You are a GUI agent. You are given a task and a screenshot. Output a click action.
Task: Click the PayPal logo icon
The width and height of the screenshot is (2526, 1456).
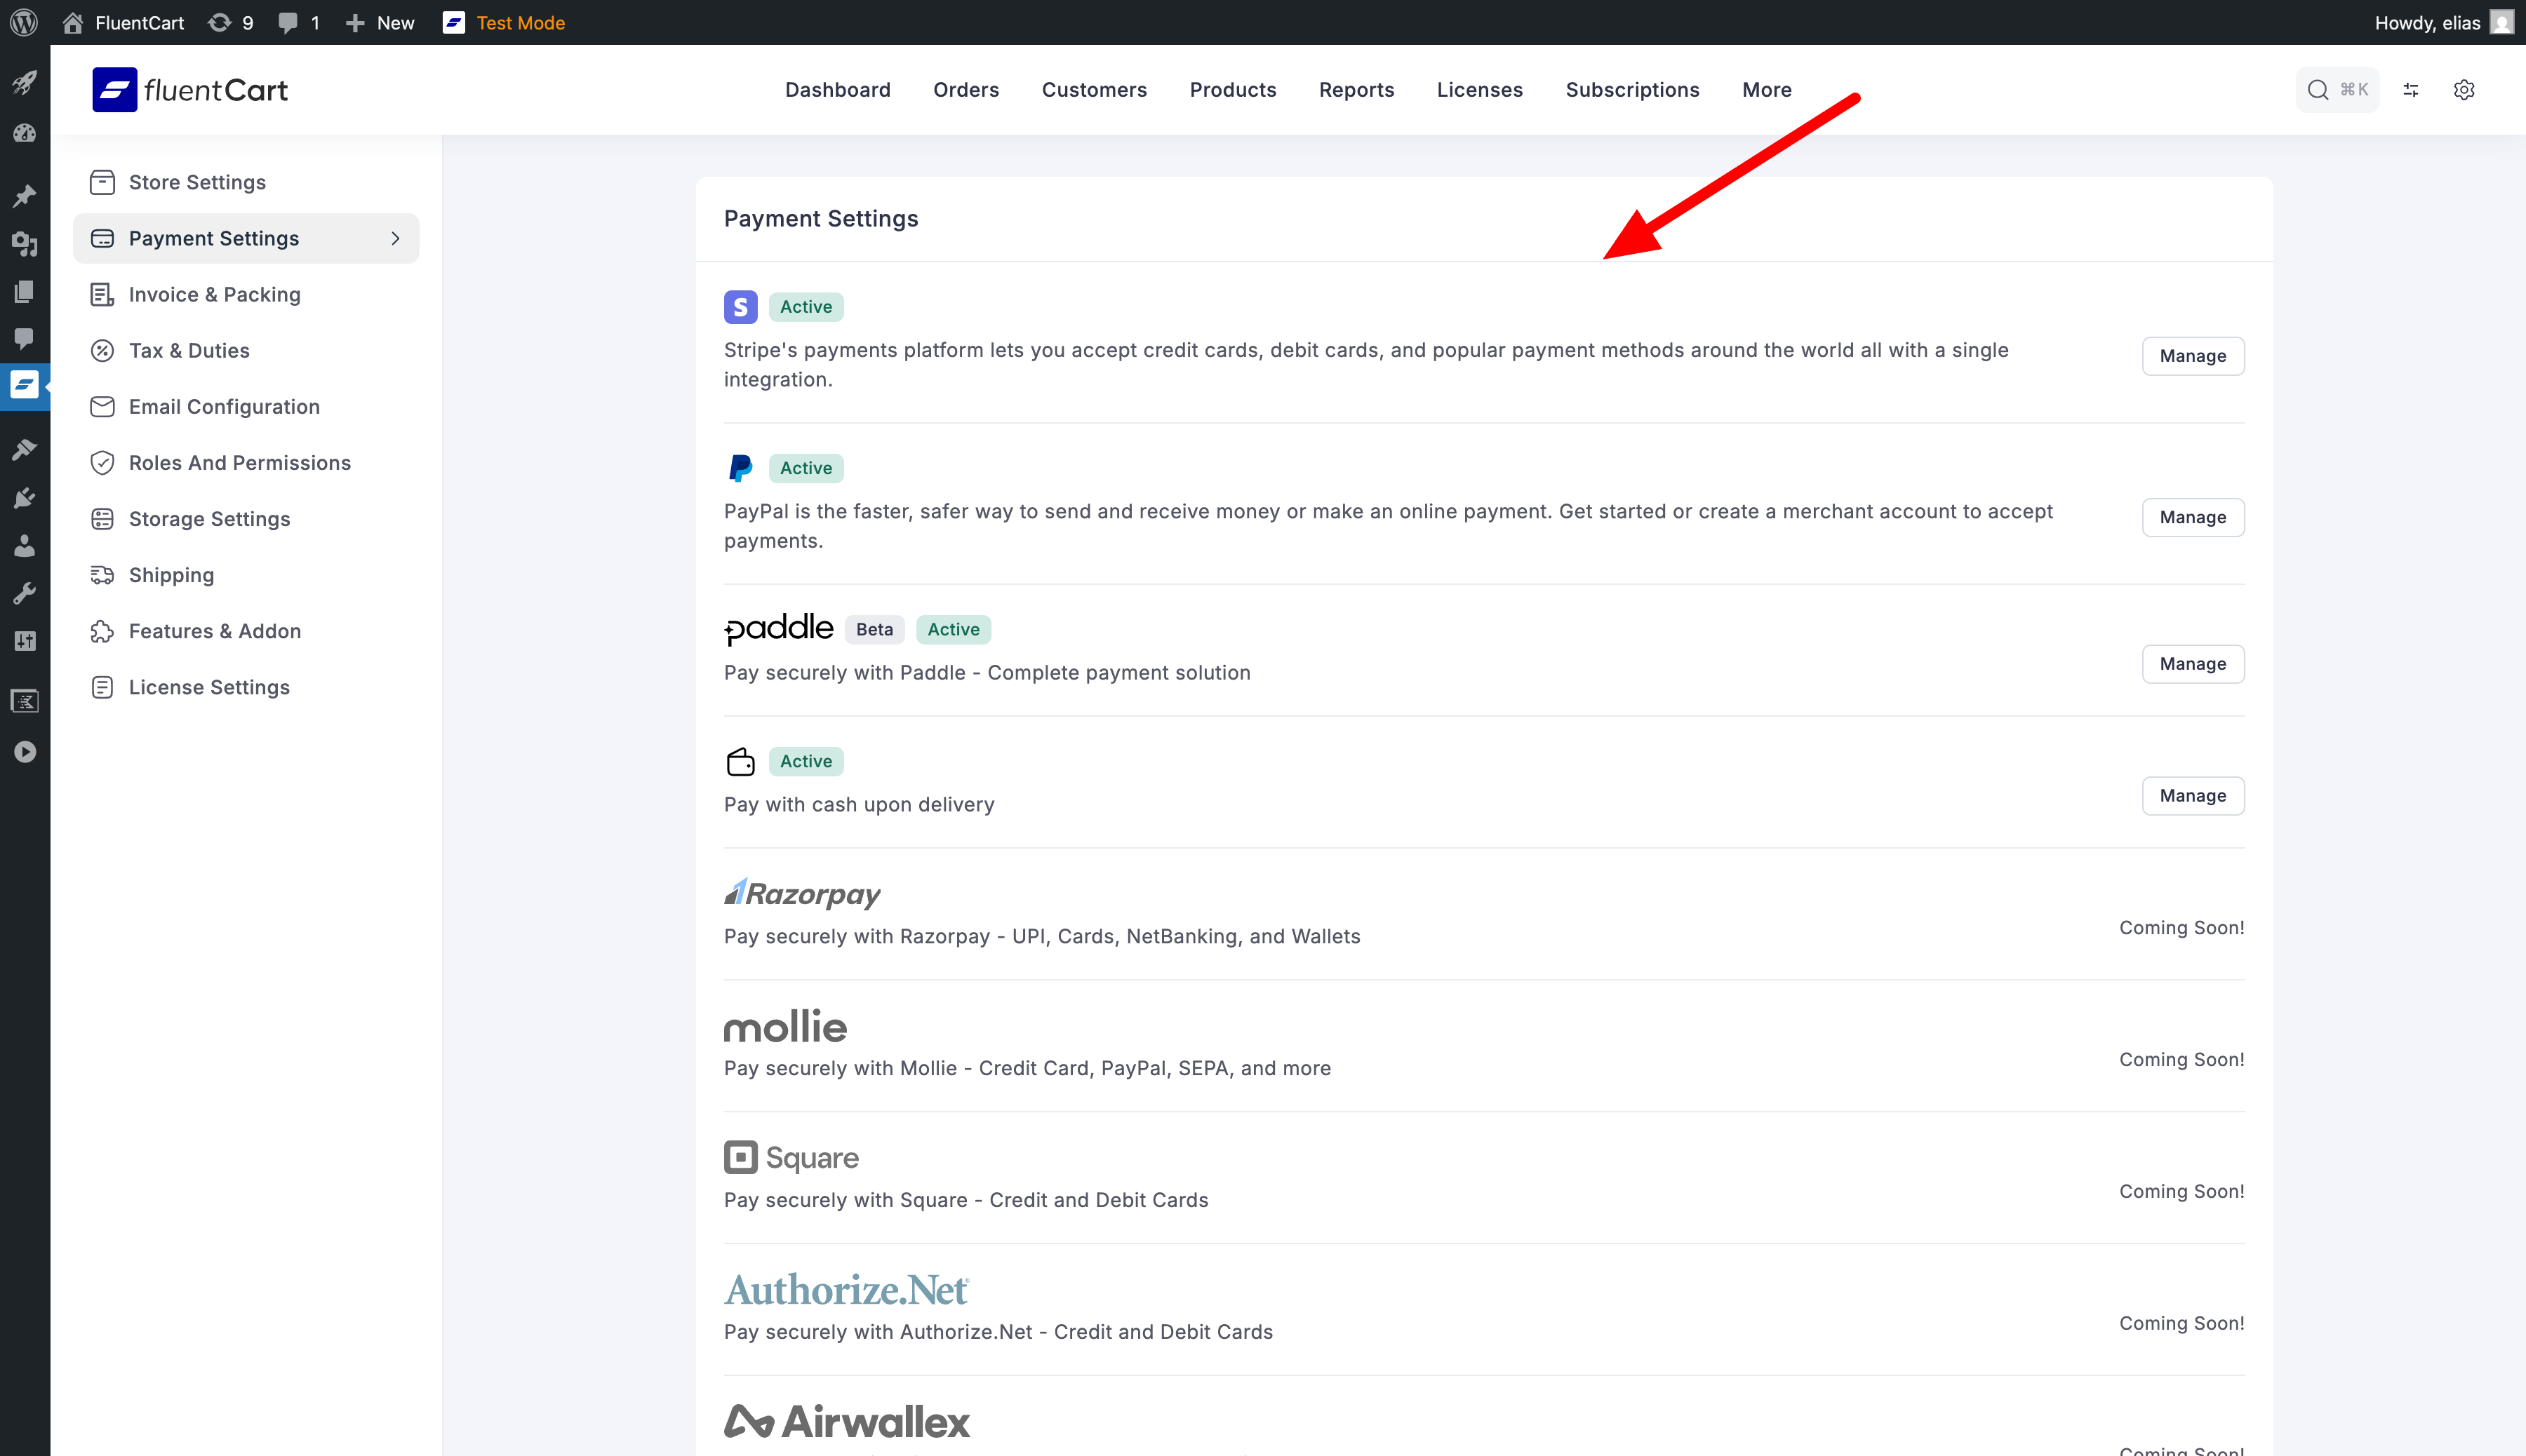click(x=740, y=468)
